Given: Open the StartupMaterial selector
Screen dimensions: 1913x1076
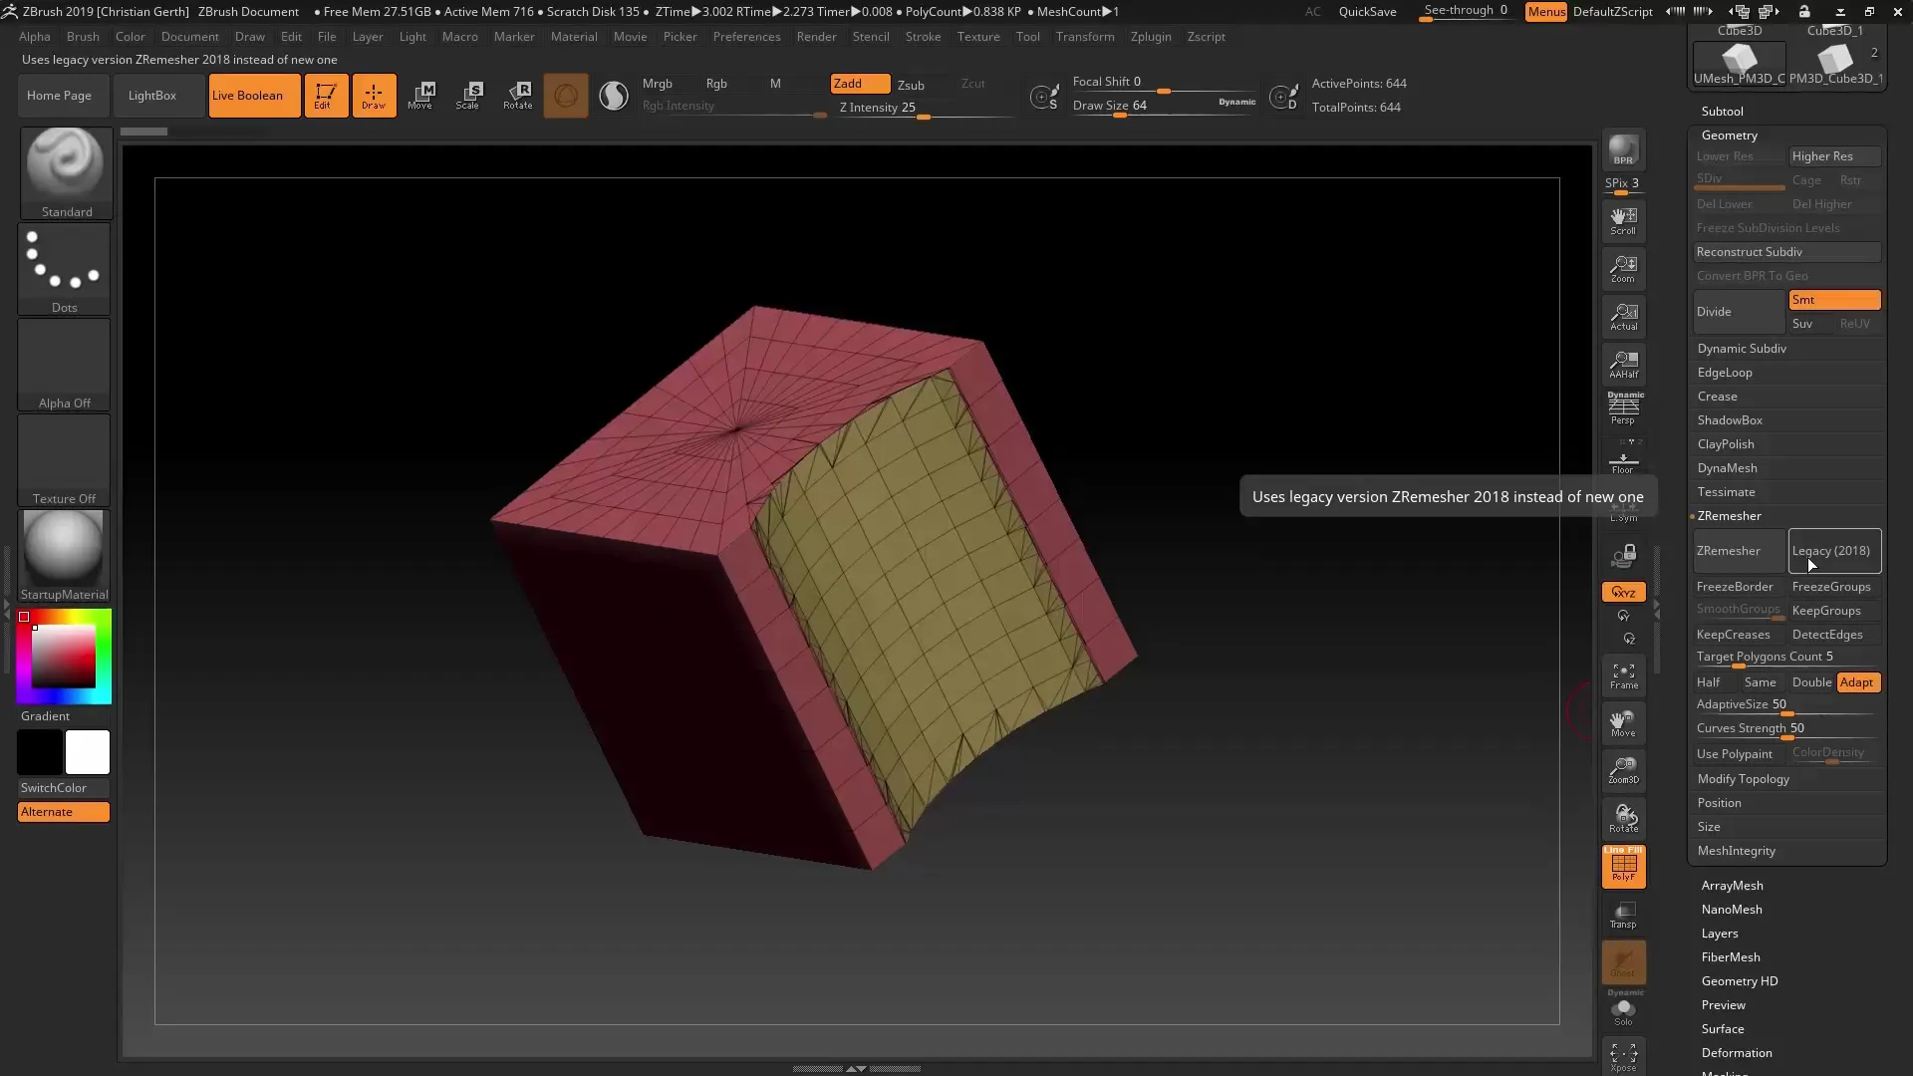Looking at the screenshot, I should 64,556.
